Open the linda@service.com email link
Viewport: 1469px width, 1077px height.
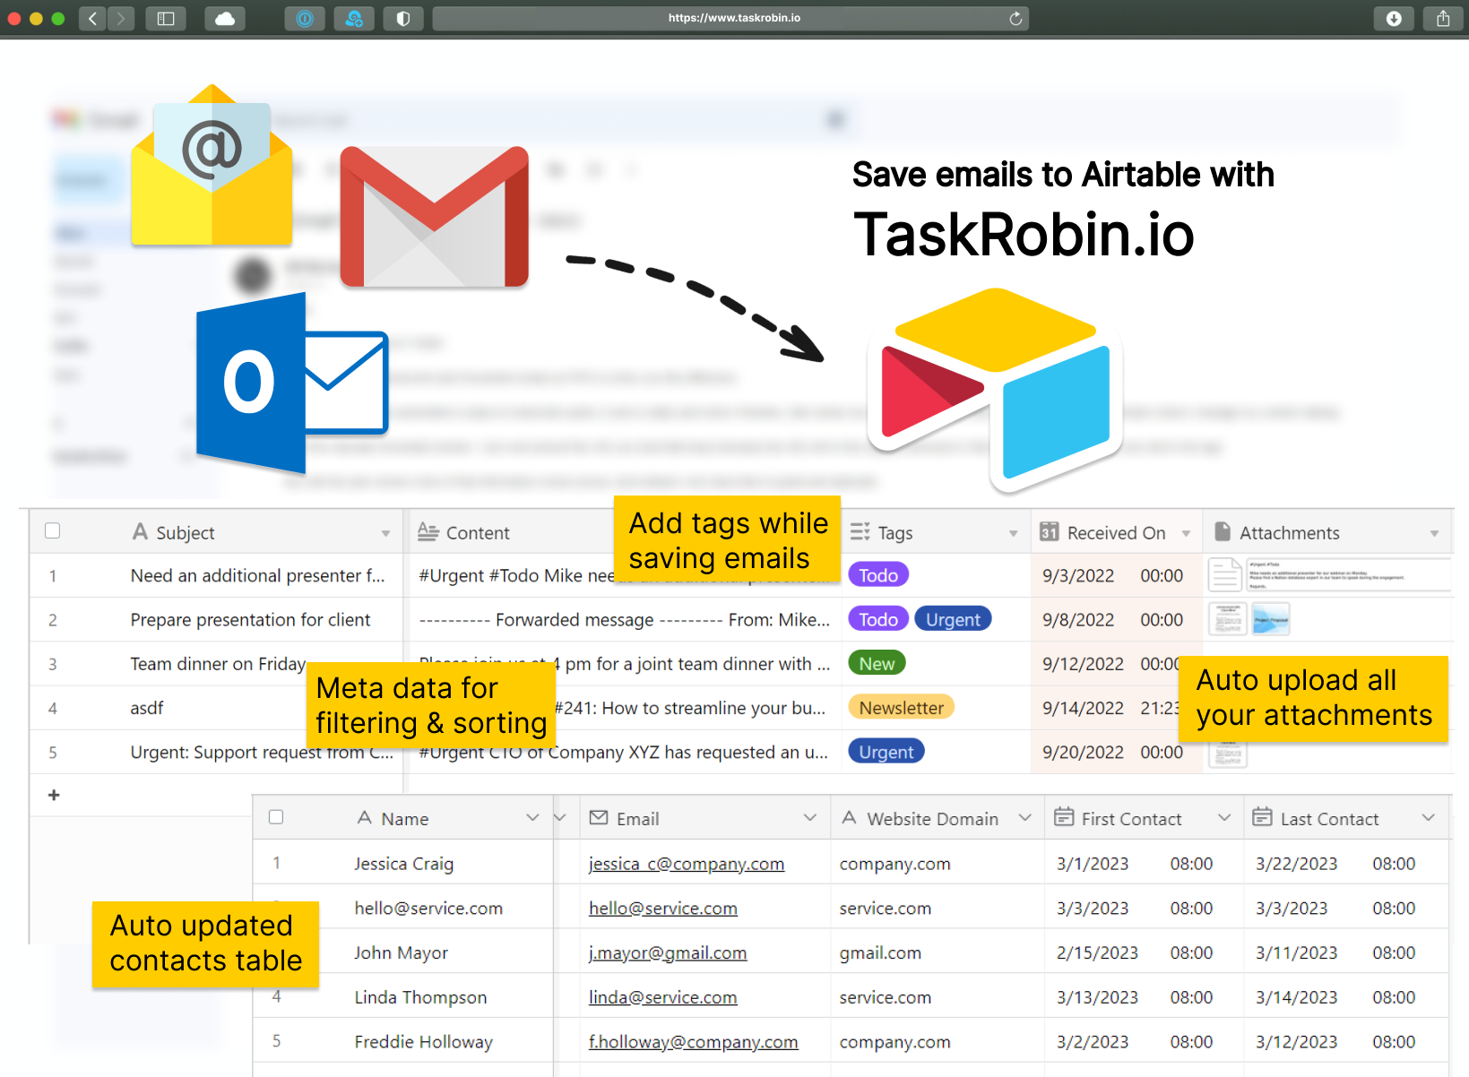[x=663, y=997]
